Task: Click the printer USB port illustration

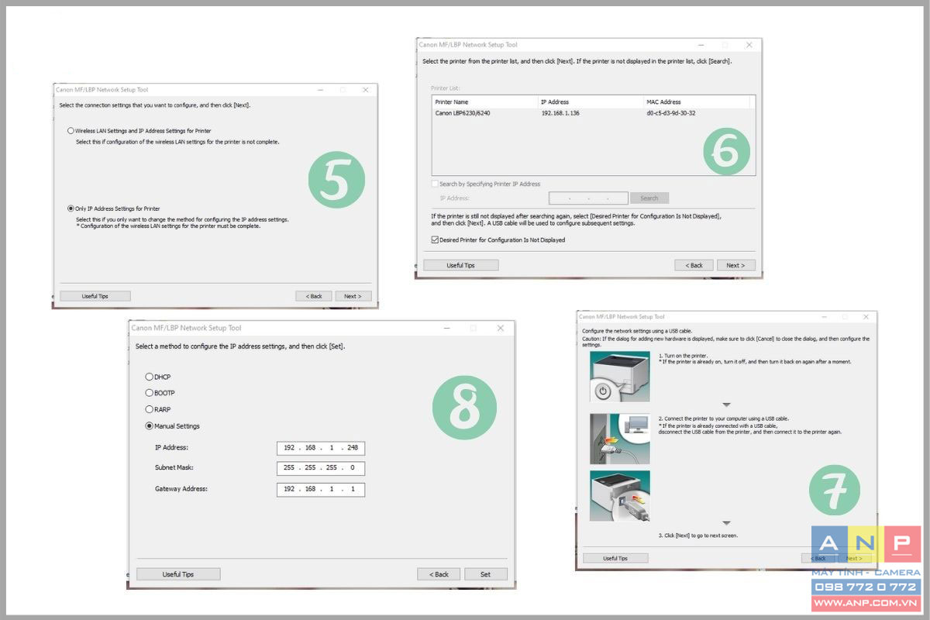Action: [619, 496]
